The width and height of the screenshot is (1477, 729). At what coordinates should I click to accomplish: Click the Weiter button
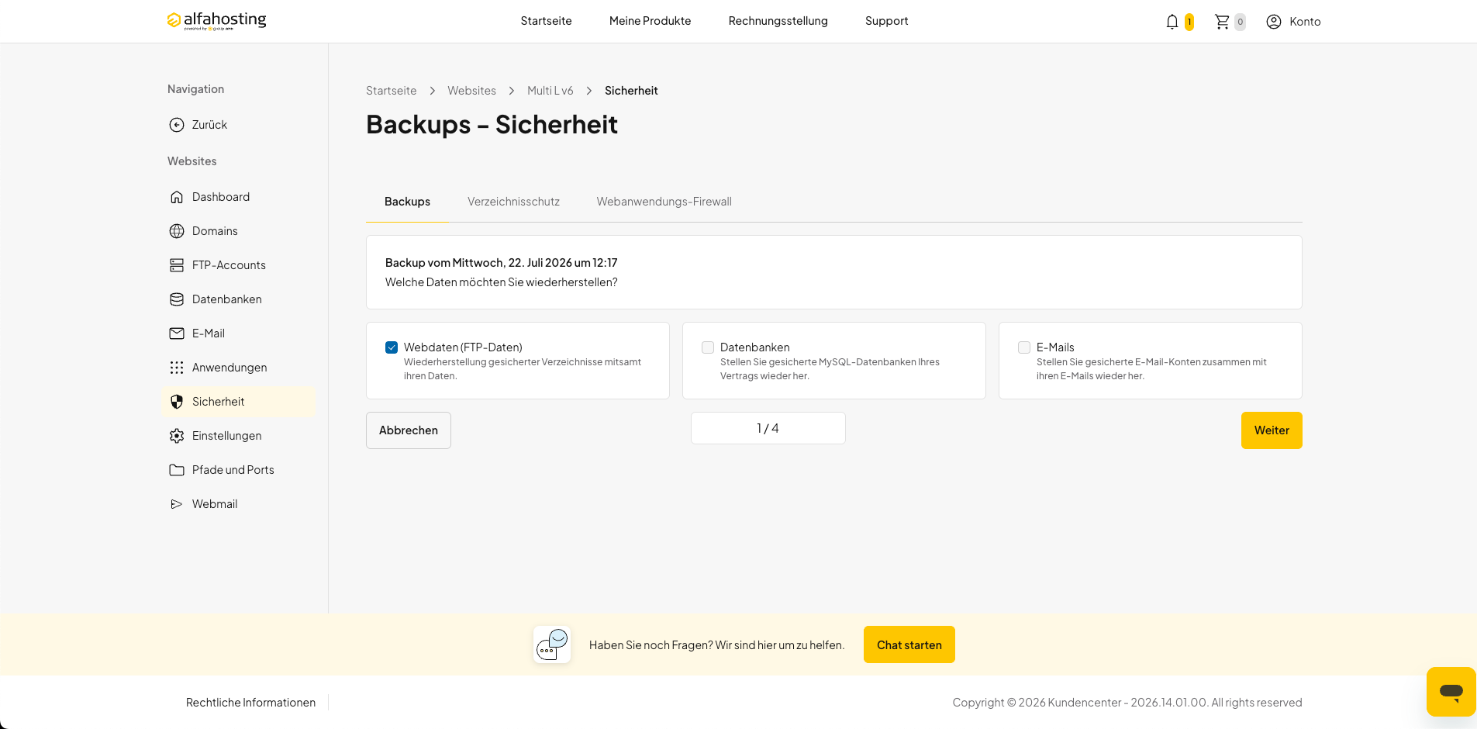(x=1272, y=430)
